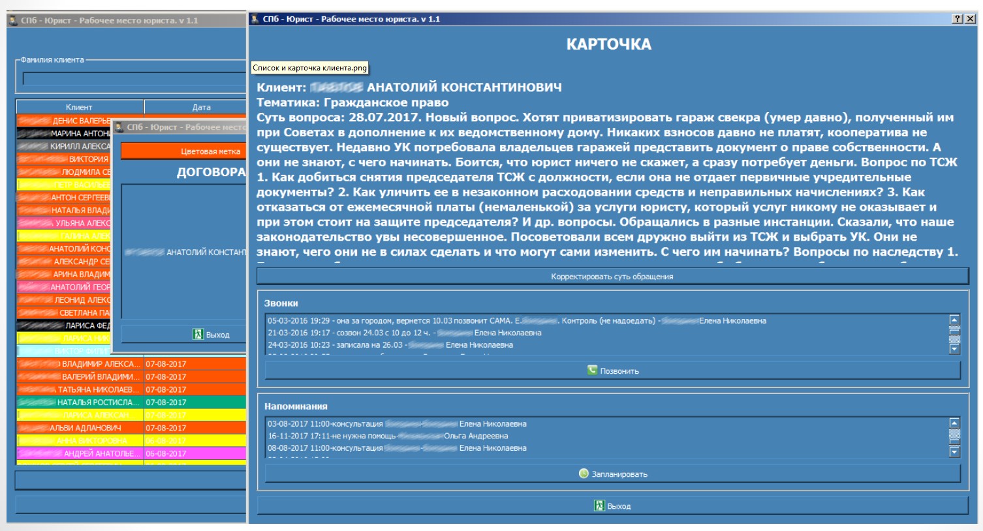This screenshot has width=983, height=531.
Task: Click the exit icon in Договора window
Action: [198, 334]
